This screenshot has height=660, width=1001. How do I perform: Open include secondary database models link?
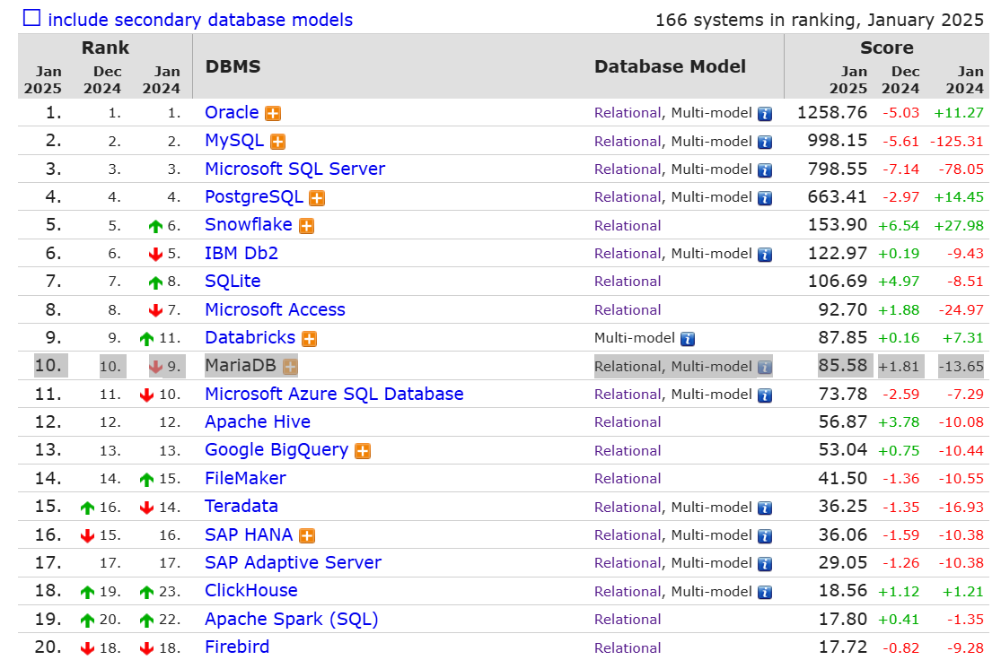click(x=200, y=20)
